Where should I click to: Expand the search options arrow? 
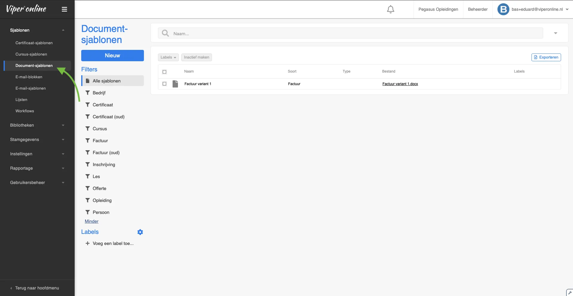click(555, 33)
